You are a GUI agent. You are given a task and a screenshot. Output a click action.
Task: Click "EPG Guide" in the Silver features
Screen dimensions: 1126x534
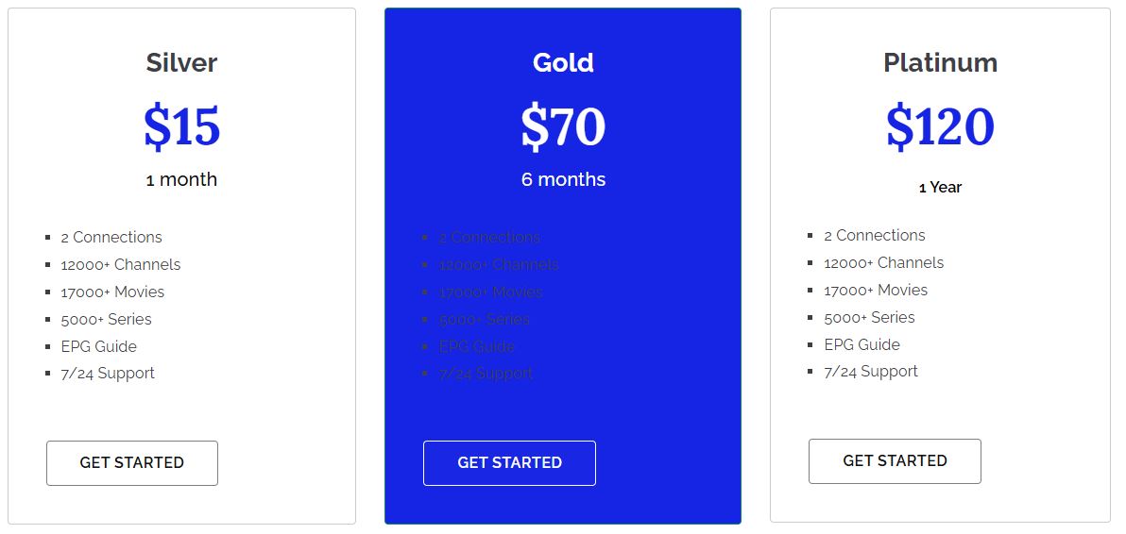(98, 346)
